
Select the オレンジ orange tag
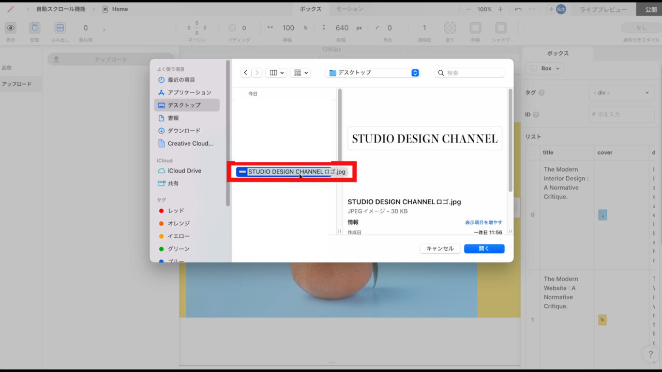tap(187, 223)
